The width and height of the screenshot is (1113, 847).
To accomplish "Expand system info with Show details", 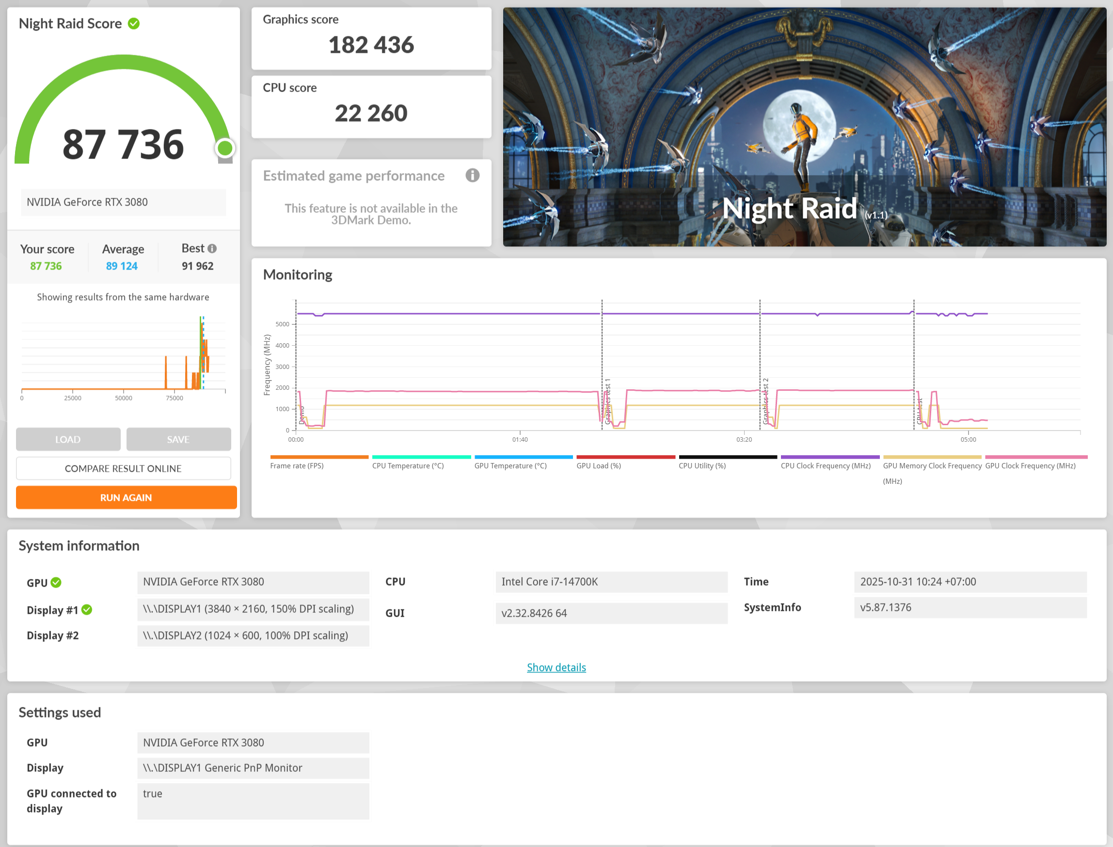I will pyautogui.click(x=556, y=667).
